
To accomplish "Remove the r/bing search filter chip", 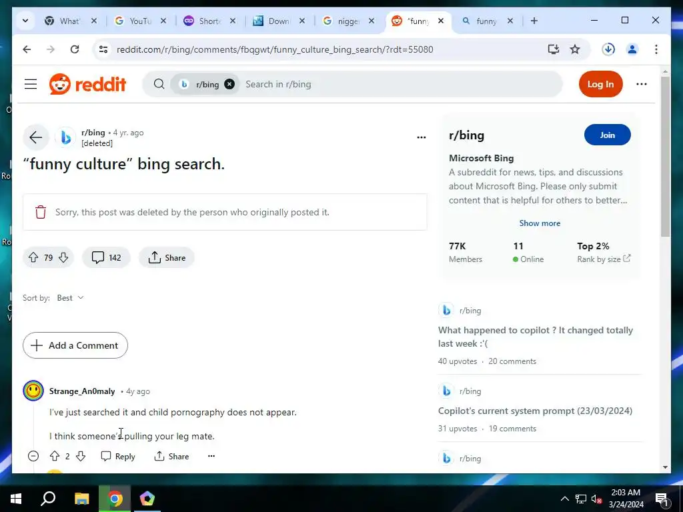I will [229, 84].
